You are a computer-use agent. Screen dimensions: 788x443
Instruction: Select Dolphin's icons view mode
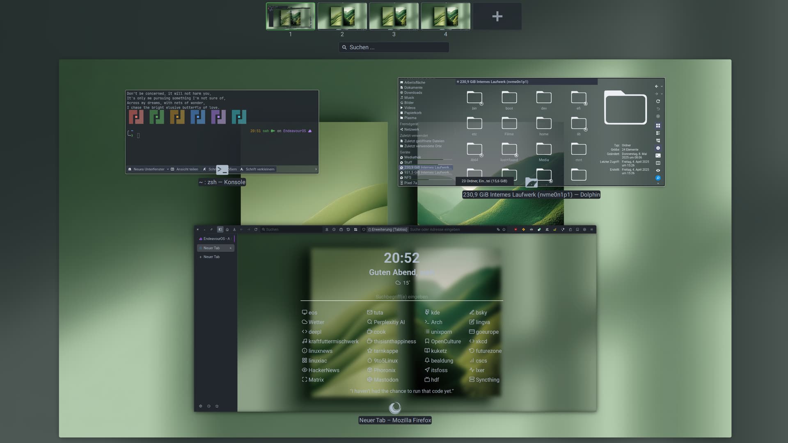coord(658,126)
